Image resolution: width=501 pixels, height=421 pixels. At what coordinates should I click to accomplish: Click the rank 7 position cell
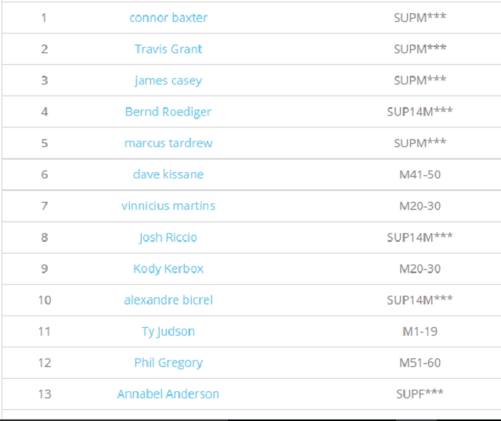click(x=44, y=205)
